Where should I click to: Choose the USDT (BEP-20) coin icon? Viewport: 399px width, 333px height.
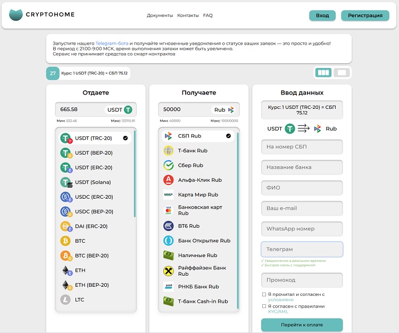(66, 153)
